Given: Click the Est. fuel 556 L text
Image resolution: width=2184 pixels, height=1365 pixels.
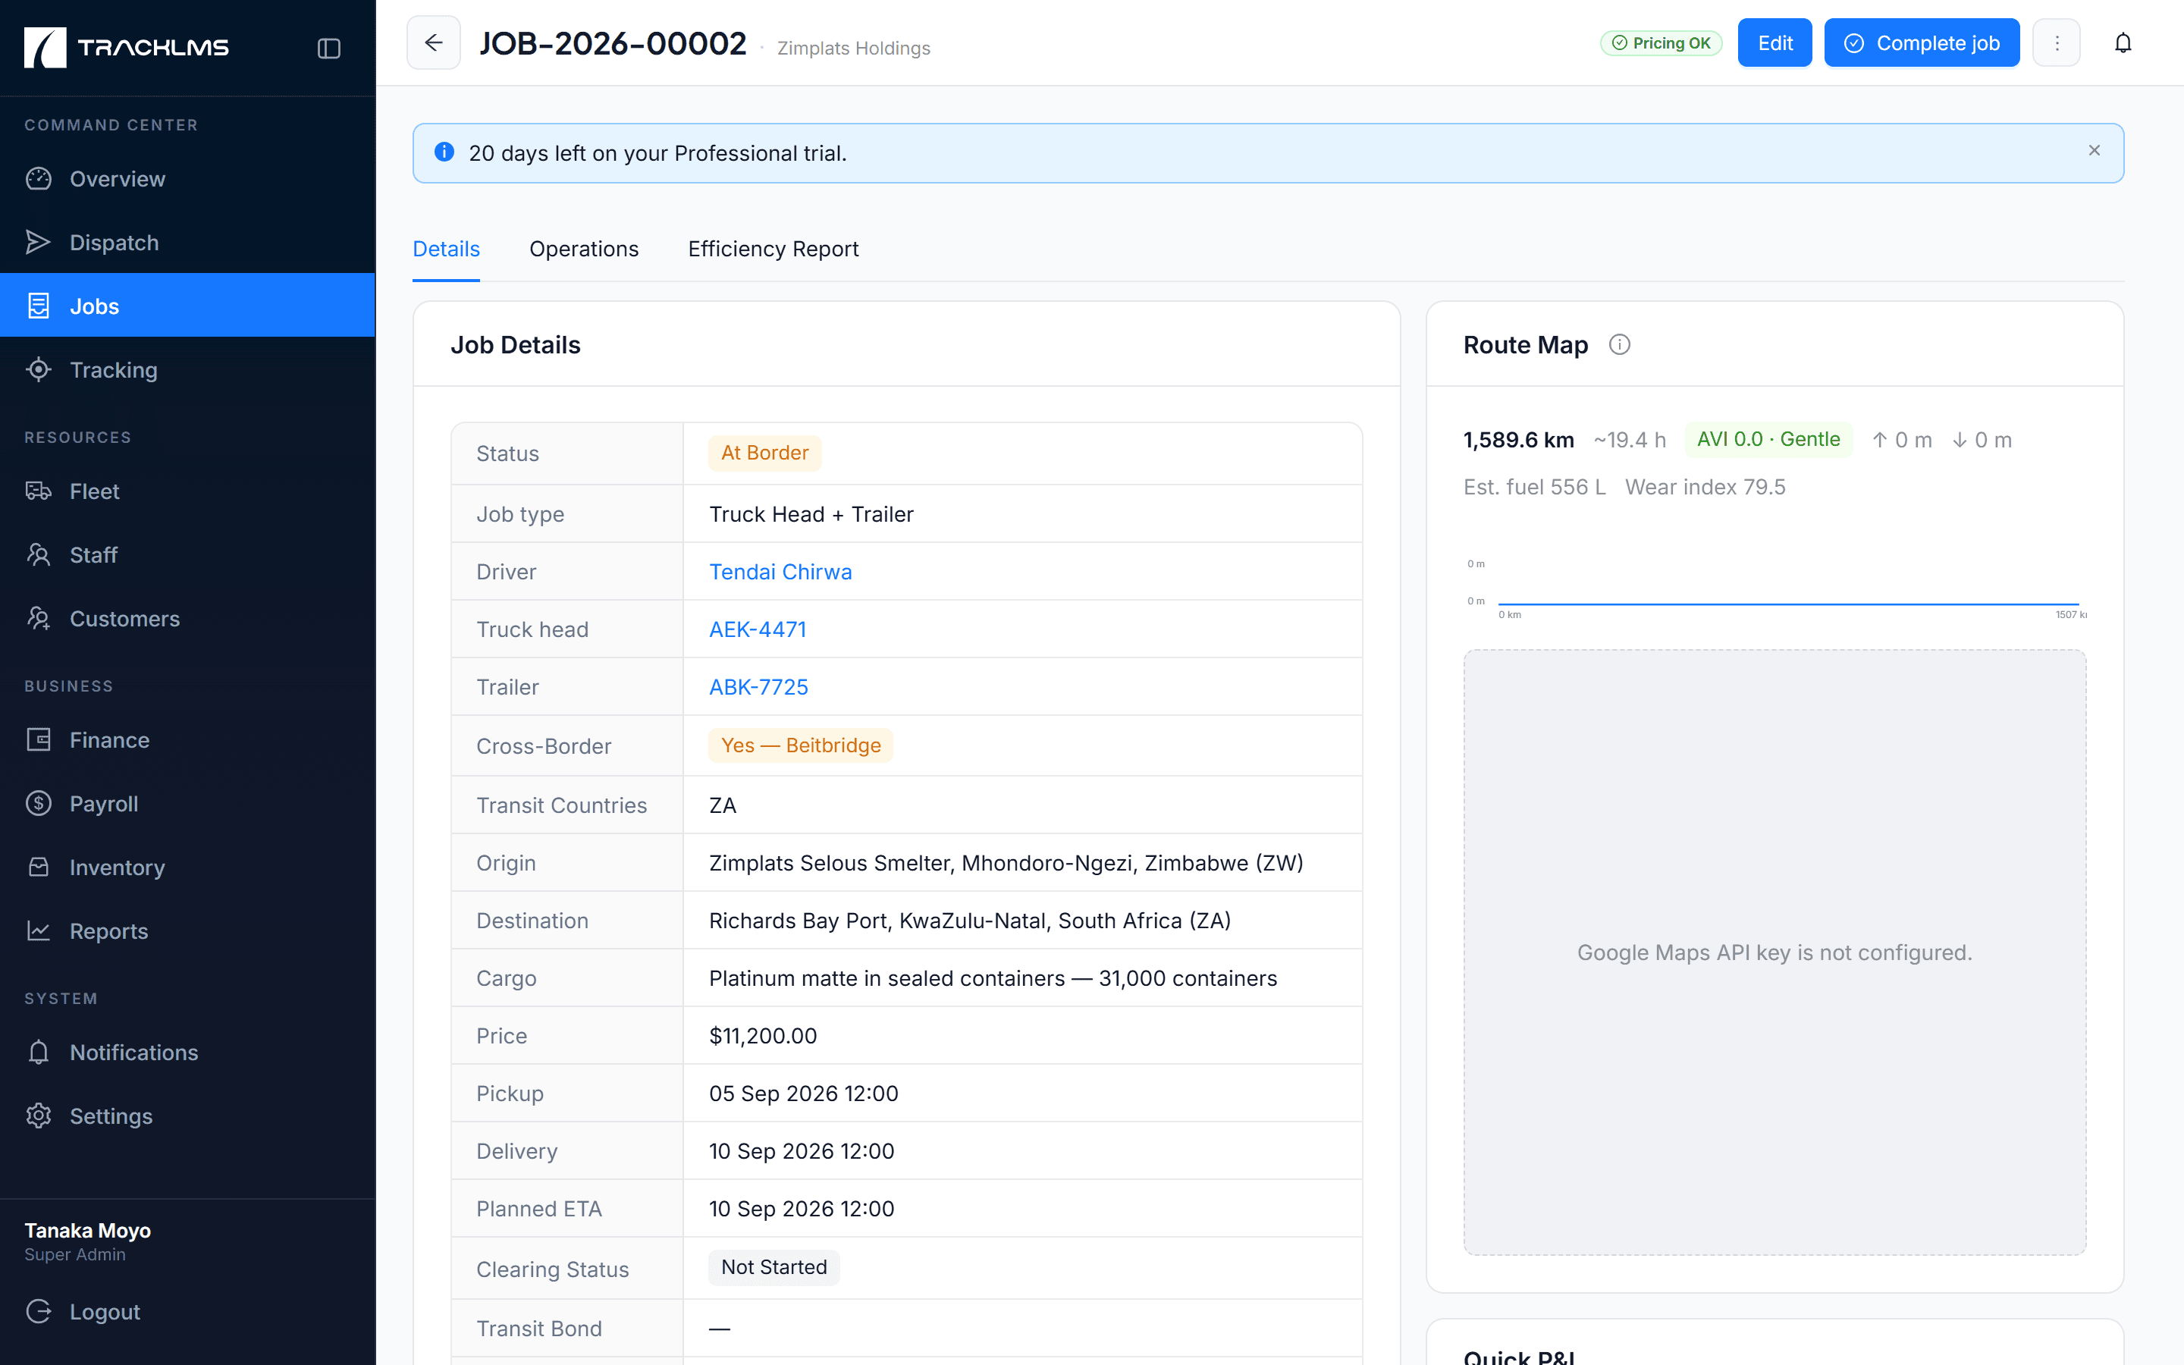Looking at the screenshot, I should coord(1534,488).
